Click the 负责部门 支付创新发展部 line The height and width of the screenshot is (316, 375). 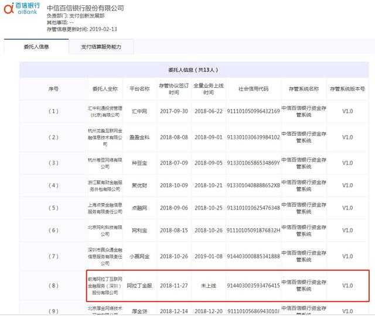(x=76, y=16)
